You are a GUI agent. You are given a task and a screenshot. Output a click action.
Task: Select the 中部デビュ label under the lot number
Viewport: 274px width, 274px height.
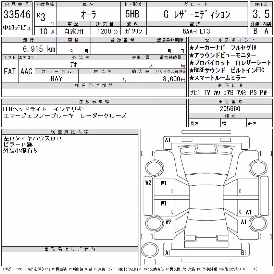point(17,28)
